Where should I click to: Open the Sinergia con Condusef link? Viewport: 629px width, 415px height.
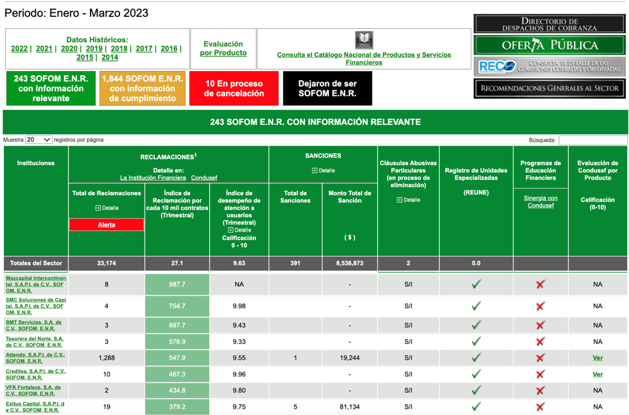541,202
